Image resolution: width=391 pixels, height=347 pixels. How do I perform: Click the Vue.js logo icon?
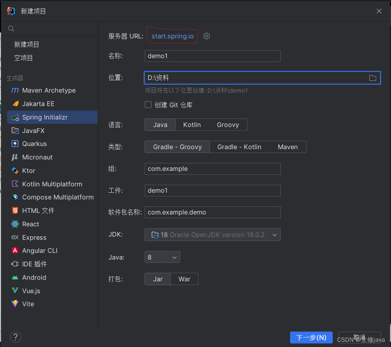(x=15, y=291)
